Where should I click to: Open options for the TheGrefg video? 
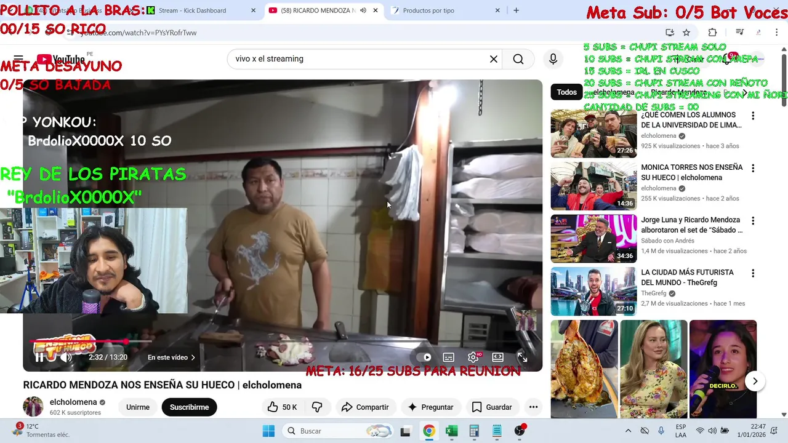(x=752, y=273)
